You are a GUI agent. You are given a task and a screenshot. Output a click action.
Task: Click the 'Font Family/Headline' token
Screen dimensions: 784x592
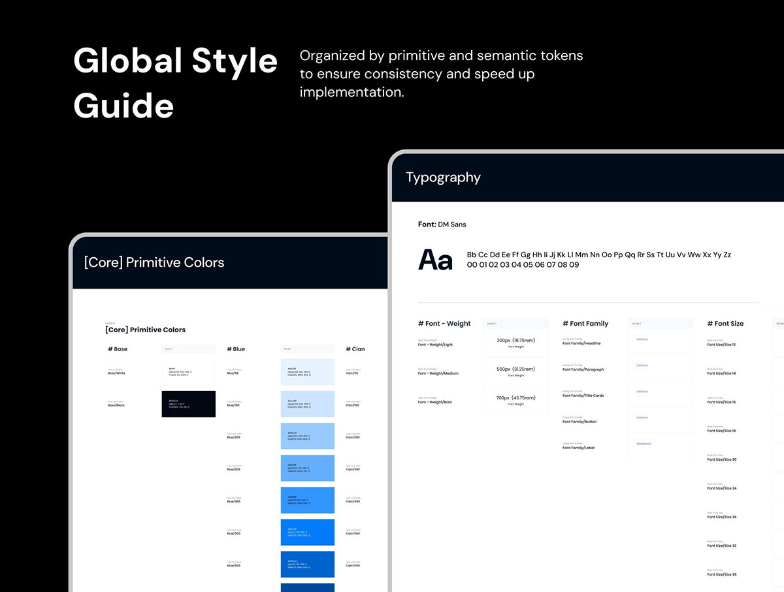581,343
